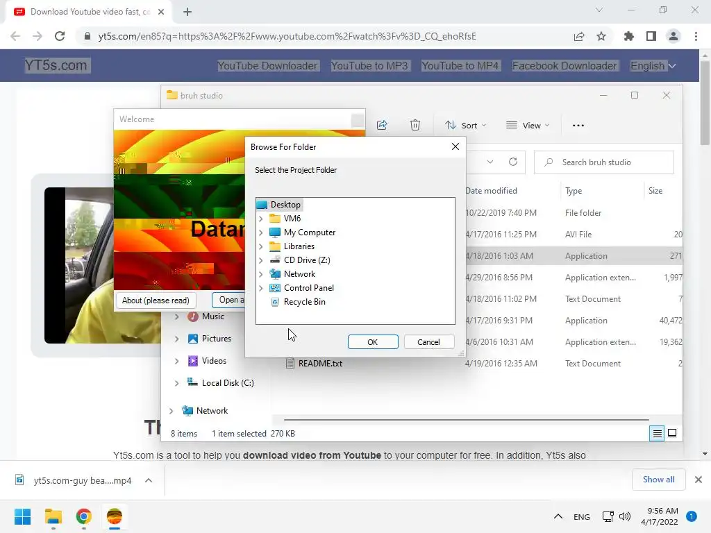Close the Browse For Folder dialog
The width and height of the screenshot is (711, 533).
[455, 146]
